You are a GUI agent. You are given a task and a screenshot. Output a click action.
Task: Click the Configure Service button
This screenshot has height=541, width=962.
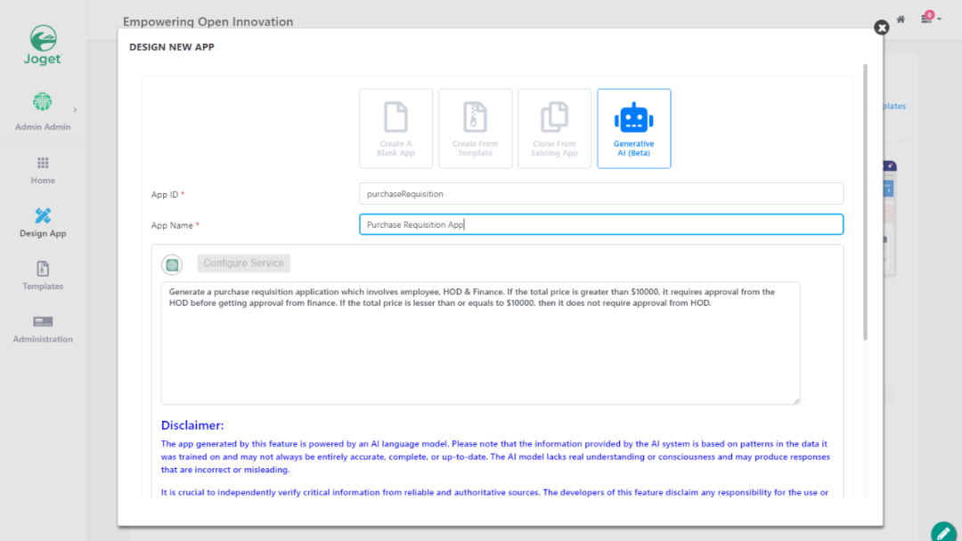[x=243, y=263]
